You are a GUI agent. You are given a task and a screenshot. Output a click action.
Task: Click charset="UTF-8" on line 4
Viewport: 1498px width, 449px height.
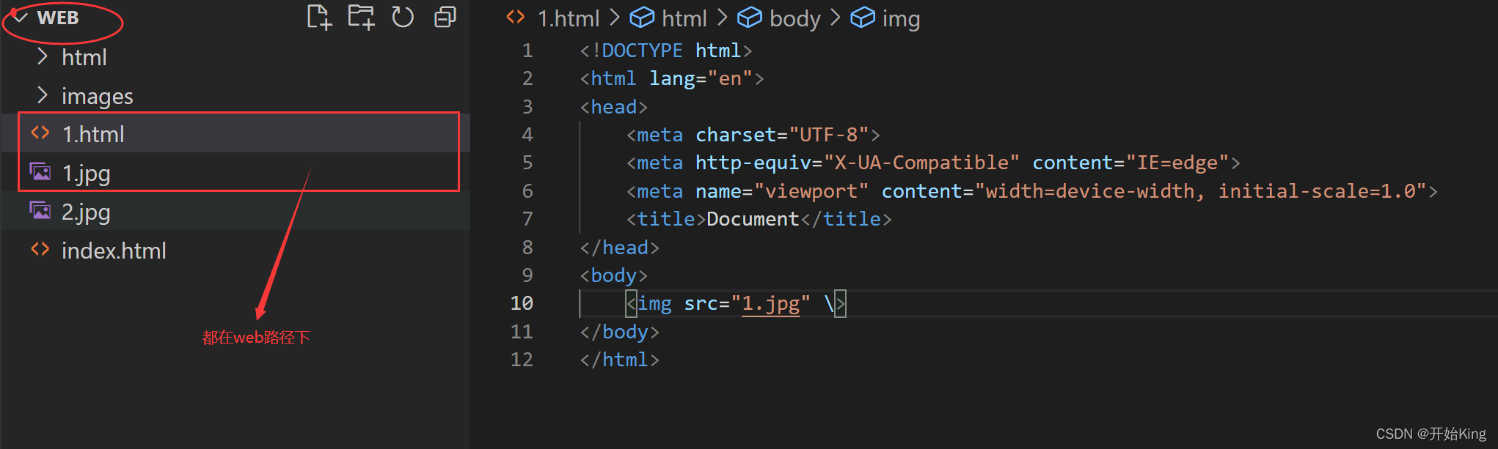pos(782,135)
